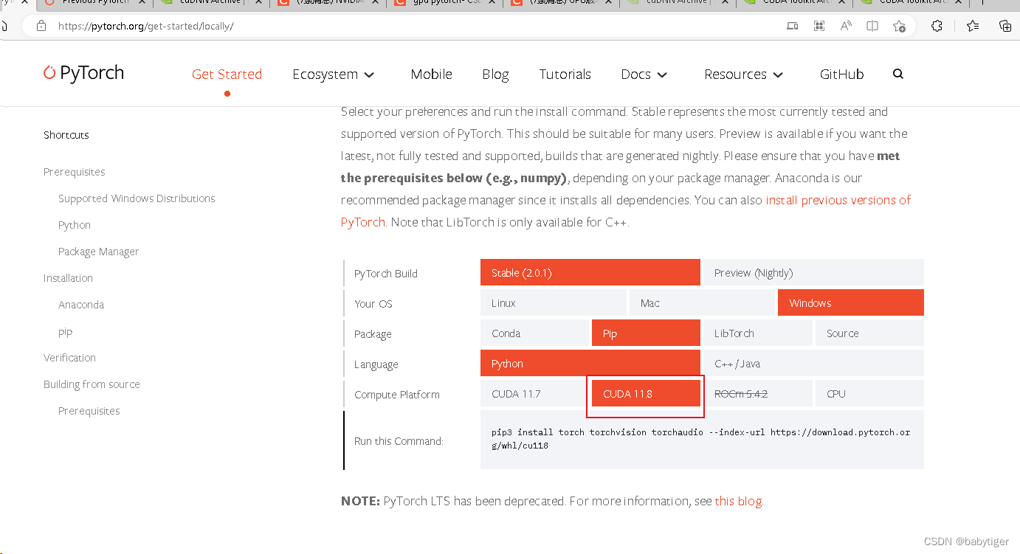Select the Pip package button

[646, 333]
